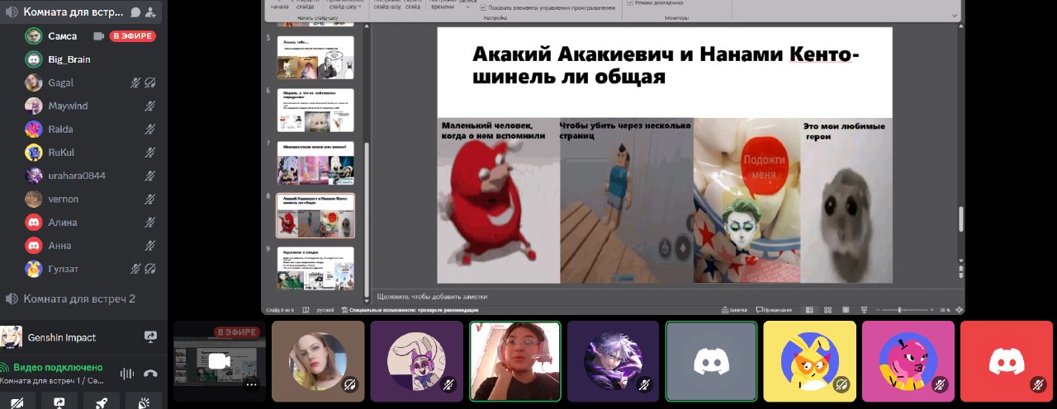Open options on the stream preview tile
The width and height of the screenshot is (1057, 409).
(x=251, y=383)
